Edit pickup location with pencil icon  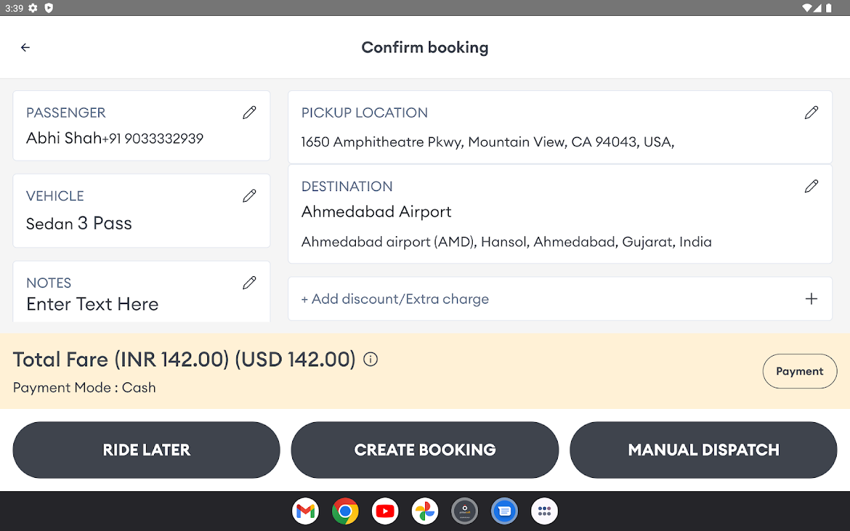pyautogui.click(x=811, y=113)
